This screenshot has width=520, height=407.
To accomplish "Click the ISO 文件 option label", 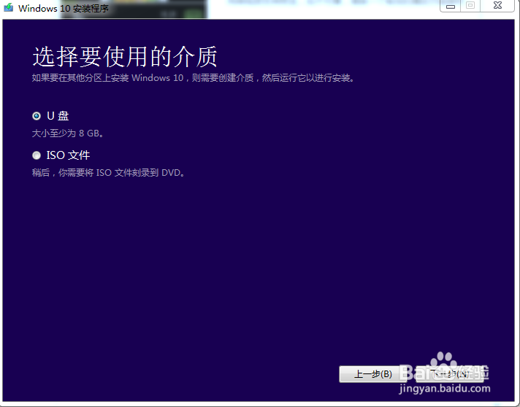I will 68,155.
